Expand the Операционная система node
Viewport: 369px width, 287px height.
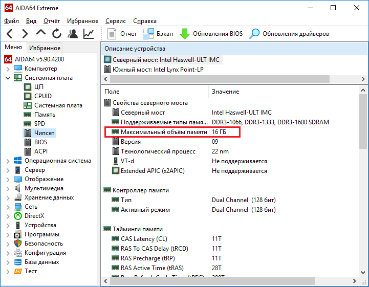pos(8,161)
